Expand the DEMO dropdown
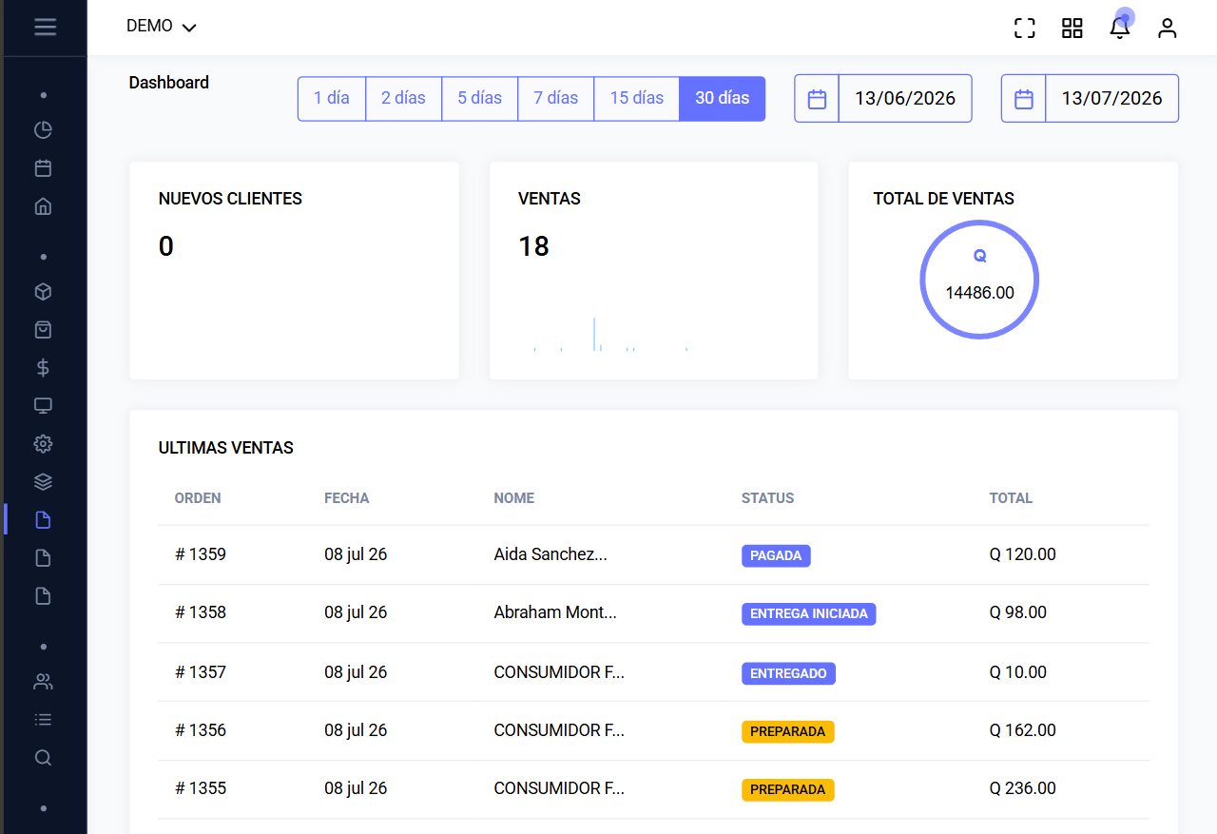 (x=161, y=27)
